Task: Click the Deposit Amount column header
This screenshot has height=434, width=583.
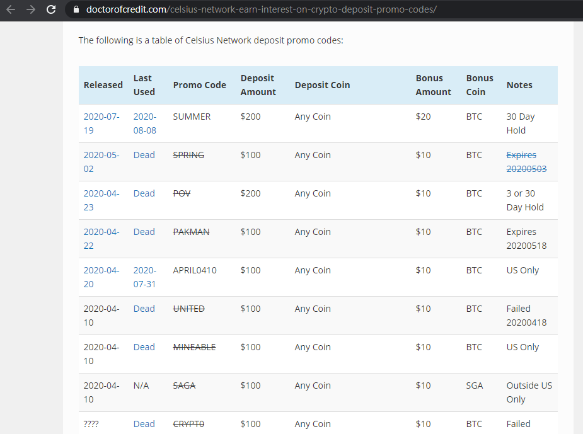Action: (x=258, y=85)
